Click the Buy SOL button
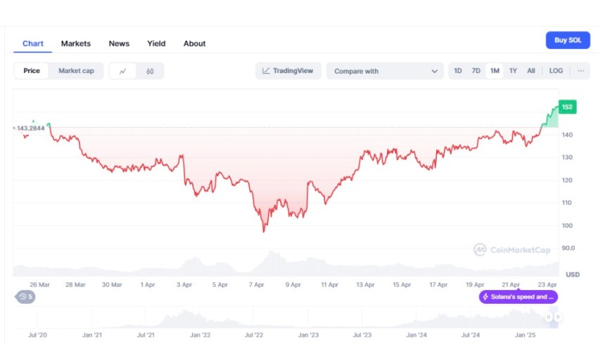Image resolution: width=605 pixels, height=344 pixels. coord(568,41)
